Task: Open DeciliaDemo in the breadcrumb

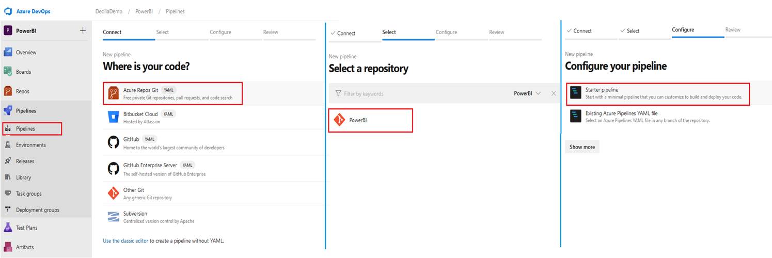Action: click(x=109, y=11)
